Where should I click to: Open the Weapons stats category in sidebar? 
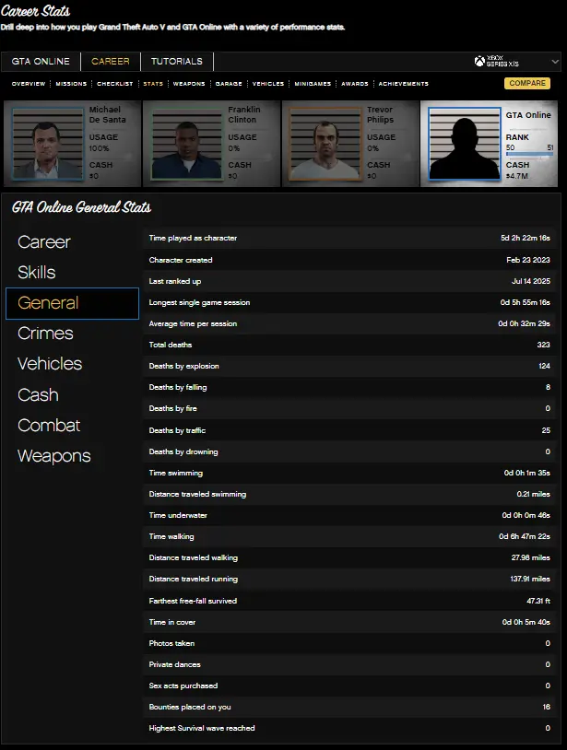(54, 456)
